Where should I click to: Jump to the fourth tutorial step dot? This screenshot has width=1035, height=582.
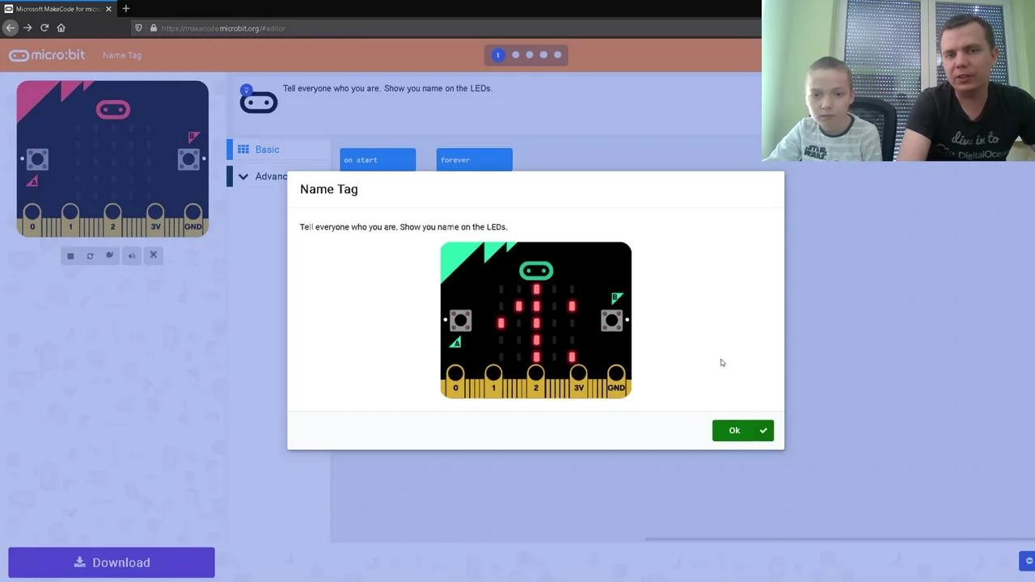543,55
